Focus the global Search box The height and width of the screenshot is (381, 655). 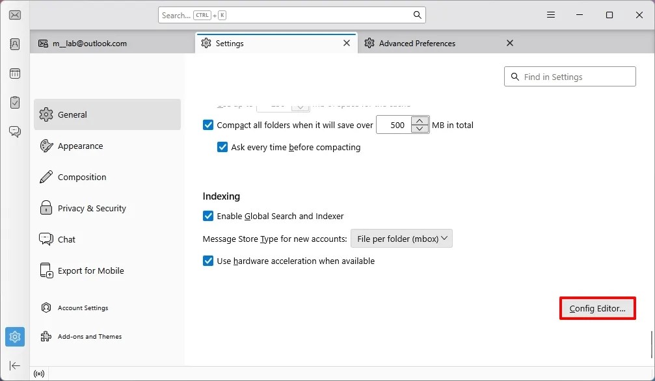[291, 15]
